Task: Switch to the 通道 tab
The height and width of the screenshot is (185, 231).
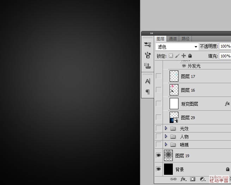Action: [x=172, y=39]
